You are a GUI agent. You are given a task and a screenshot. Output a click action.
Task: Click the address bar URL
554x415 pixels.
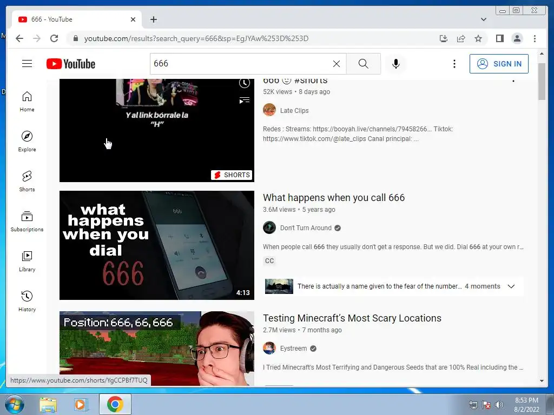pos(196,38)
